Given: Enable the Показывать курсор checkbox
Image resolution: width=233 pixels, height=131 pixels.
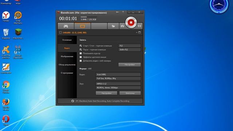Looking at the screenshot, I should click(x=80, y=53).
